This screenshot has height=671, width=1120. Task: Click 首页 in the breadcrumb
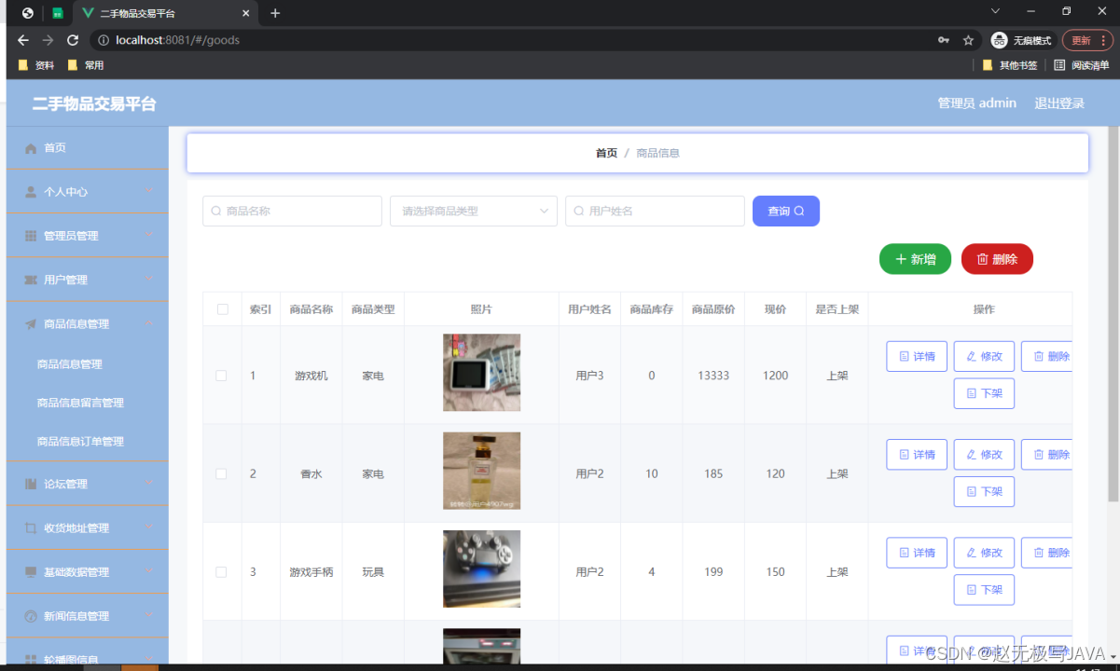coord(606,153)
